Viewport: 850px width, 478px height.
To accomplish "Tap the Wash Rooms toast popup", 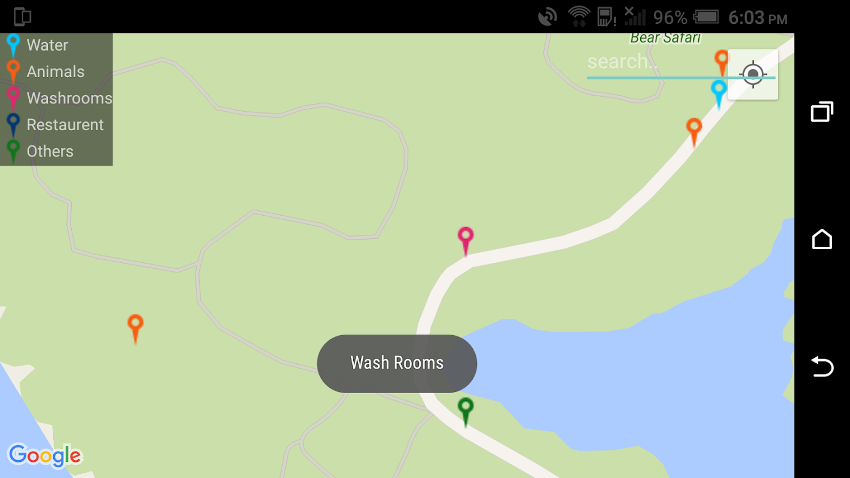I will 397,363.
